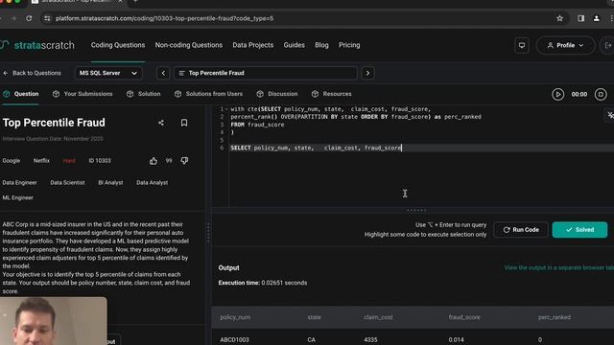Image resolution: width=614 pixels, height=345 pixels.
Task: Click the Data Scientist tag
Action: point(67,183)
